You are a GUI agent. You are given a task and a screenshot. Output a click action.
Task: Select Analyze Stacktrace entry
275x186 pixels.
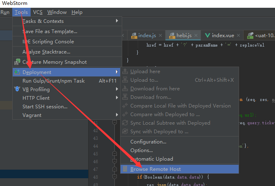click(x=67, y=52)
